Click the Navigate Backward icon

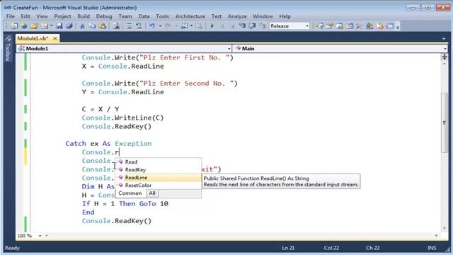tap(184, 26)
